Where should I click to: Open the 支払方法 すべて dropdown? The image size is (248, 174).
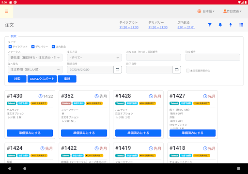pyautogui.click(x=94, y=58)
